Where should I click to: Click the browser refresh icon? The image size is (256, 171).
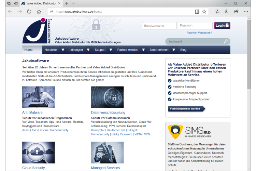pyautogui.click(x=29, y=11)
